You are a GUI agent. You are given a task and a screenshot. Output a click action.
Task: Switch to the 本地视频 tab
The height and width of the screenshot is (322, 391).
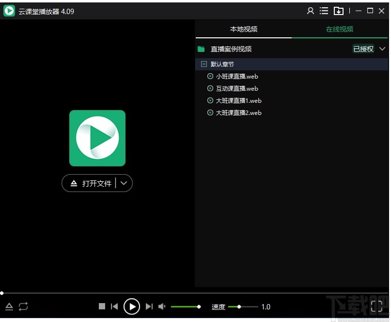tap(243, 29)
